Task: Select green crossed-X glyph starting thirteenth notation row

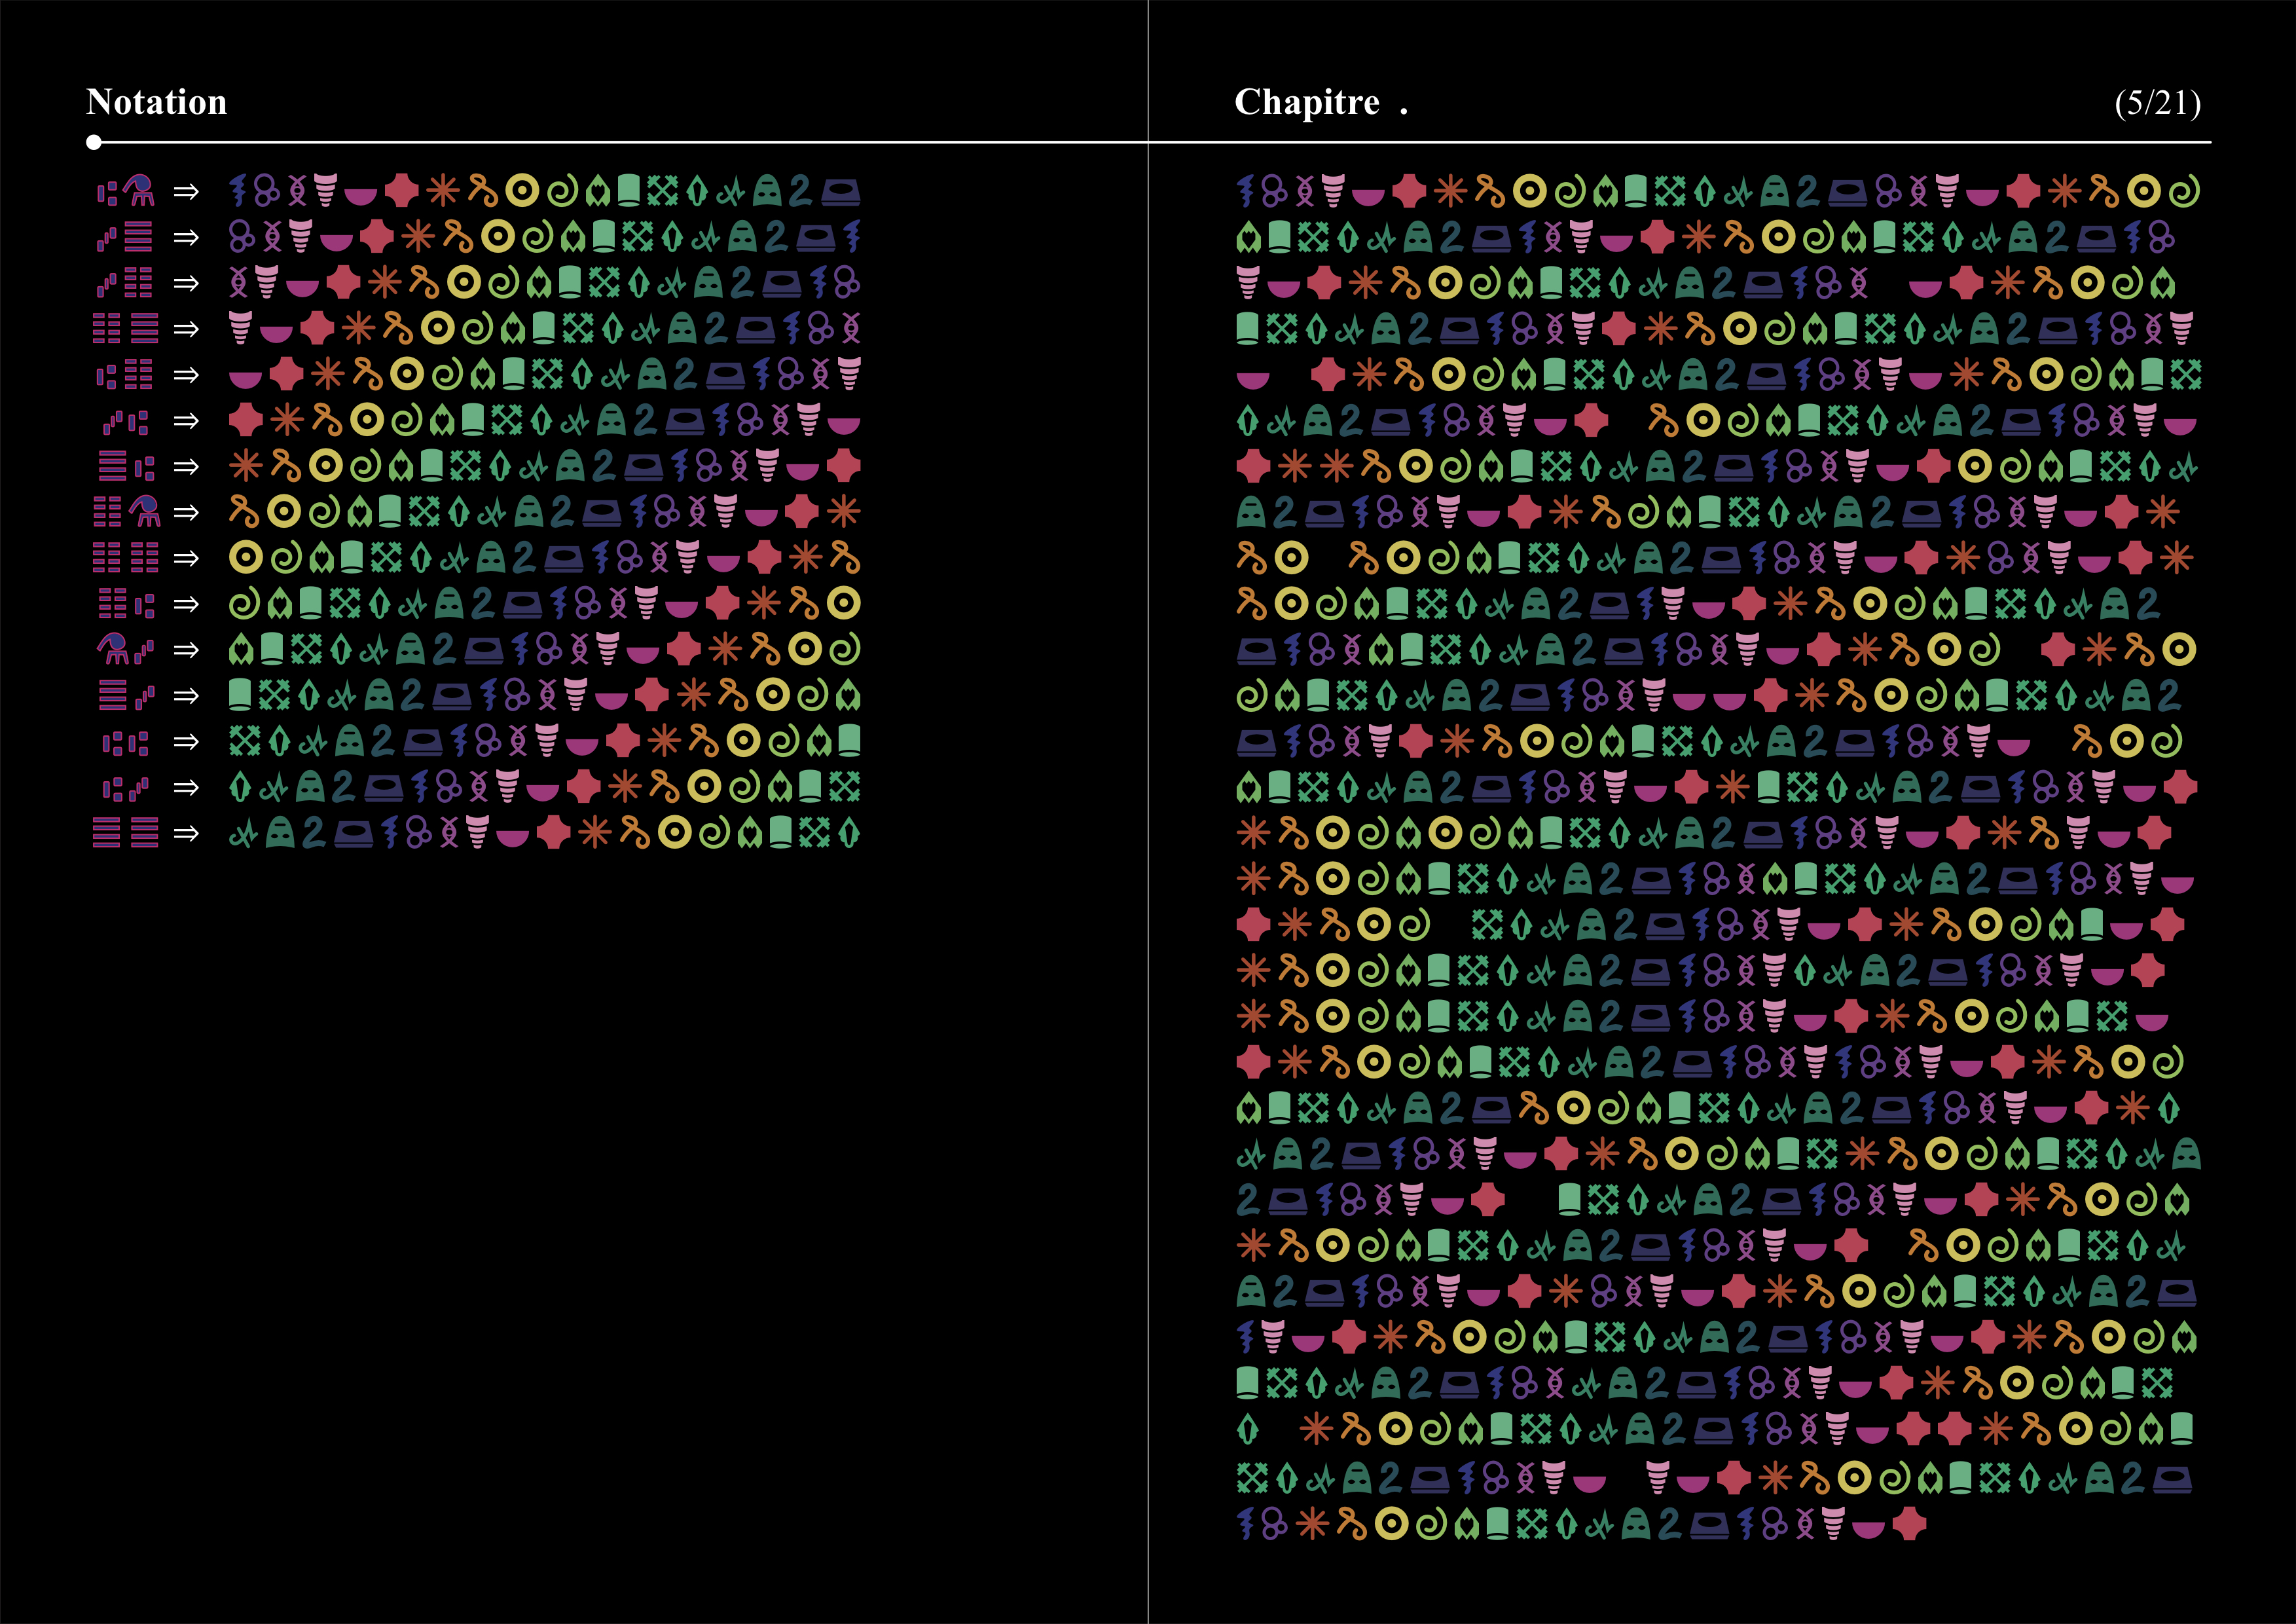Action: pos(245,741)
